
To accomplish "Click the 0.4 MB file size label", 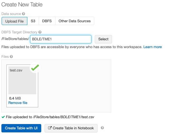I will (15, 98).
